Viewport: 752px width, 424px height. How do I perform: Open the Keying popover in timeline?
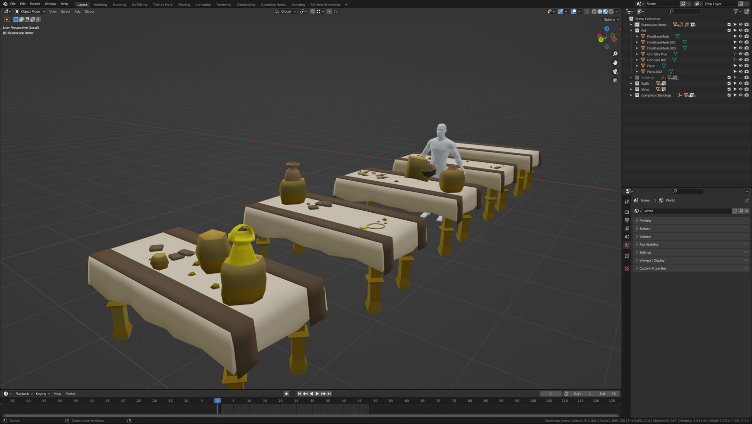pos(43,394)
